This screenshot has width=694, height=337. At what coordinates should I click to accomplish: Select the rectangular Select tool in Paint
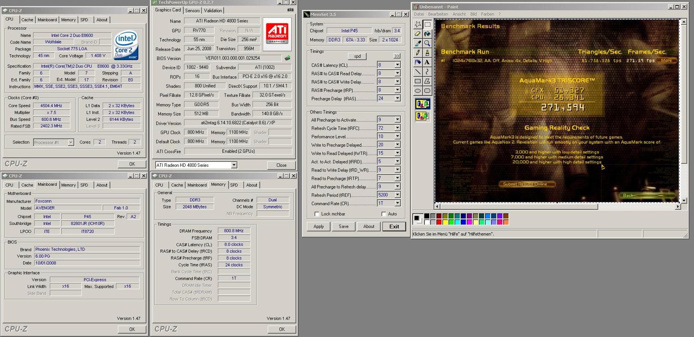427,24
